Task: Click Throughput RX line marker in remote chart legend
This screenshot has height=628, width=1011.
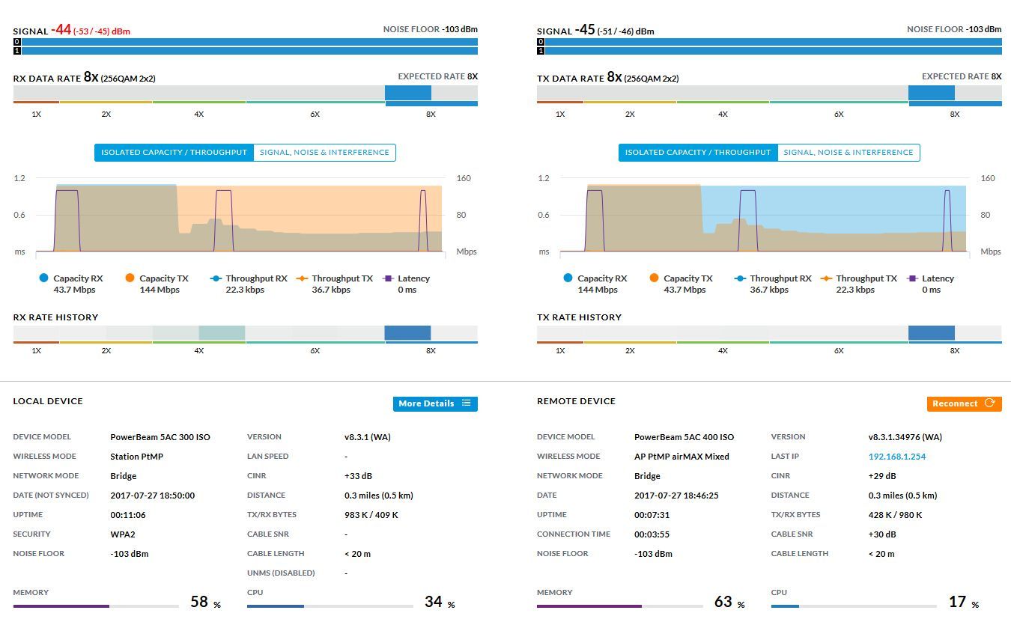Action: coord(740,278)
